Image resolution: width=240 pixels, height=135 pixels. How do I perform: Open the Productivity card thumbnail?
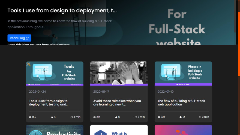(x=55, y=130)
